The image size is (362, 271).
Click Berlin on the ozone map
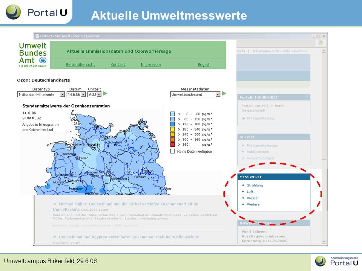coord(150,171)
